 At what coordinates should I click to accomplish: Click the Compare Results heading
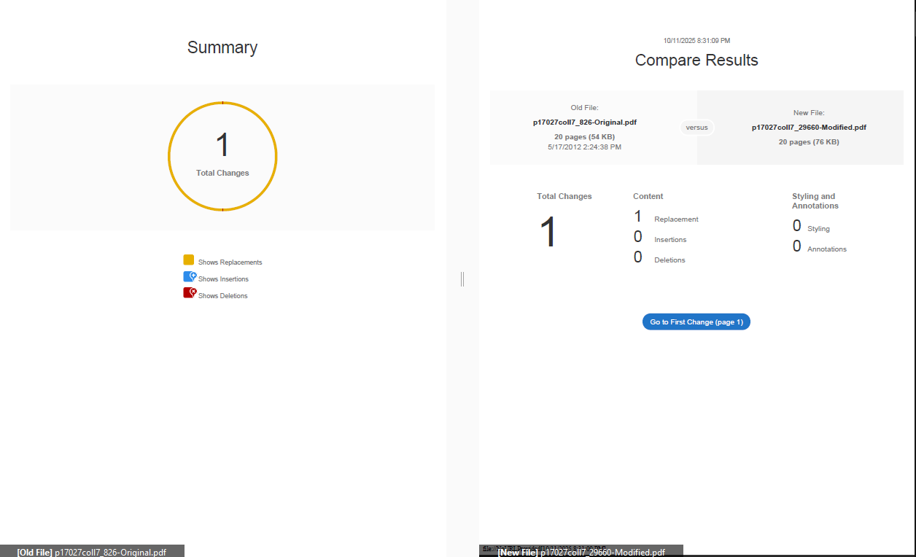tap(696, 60)
